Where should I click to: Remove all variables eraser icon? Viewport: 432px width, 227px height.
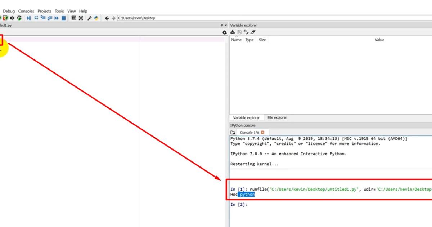click(253, 32)
